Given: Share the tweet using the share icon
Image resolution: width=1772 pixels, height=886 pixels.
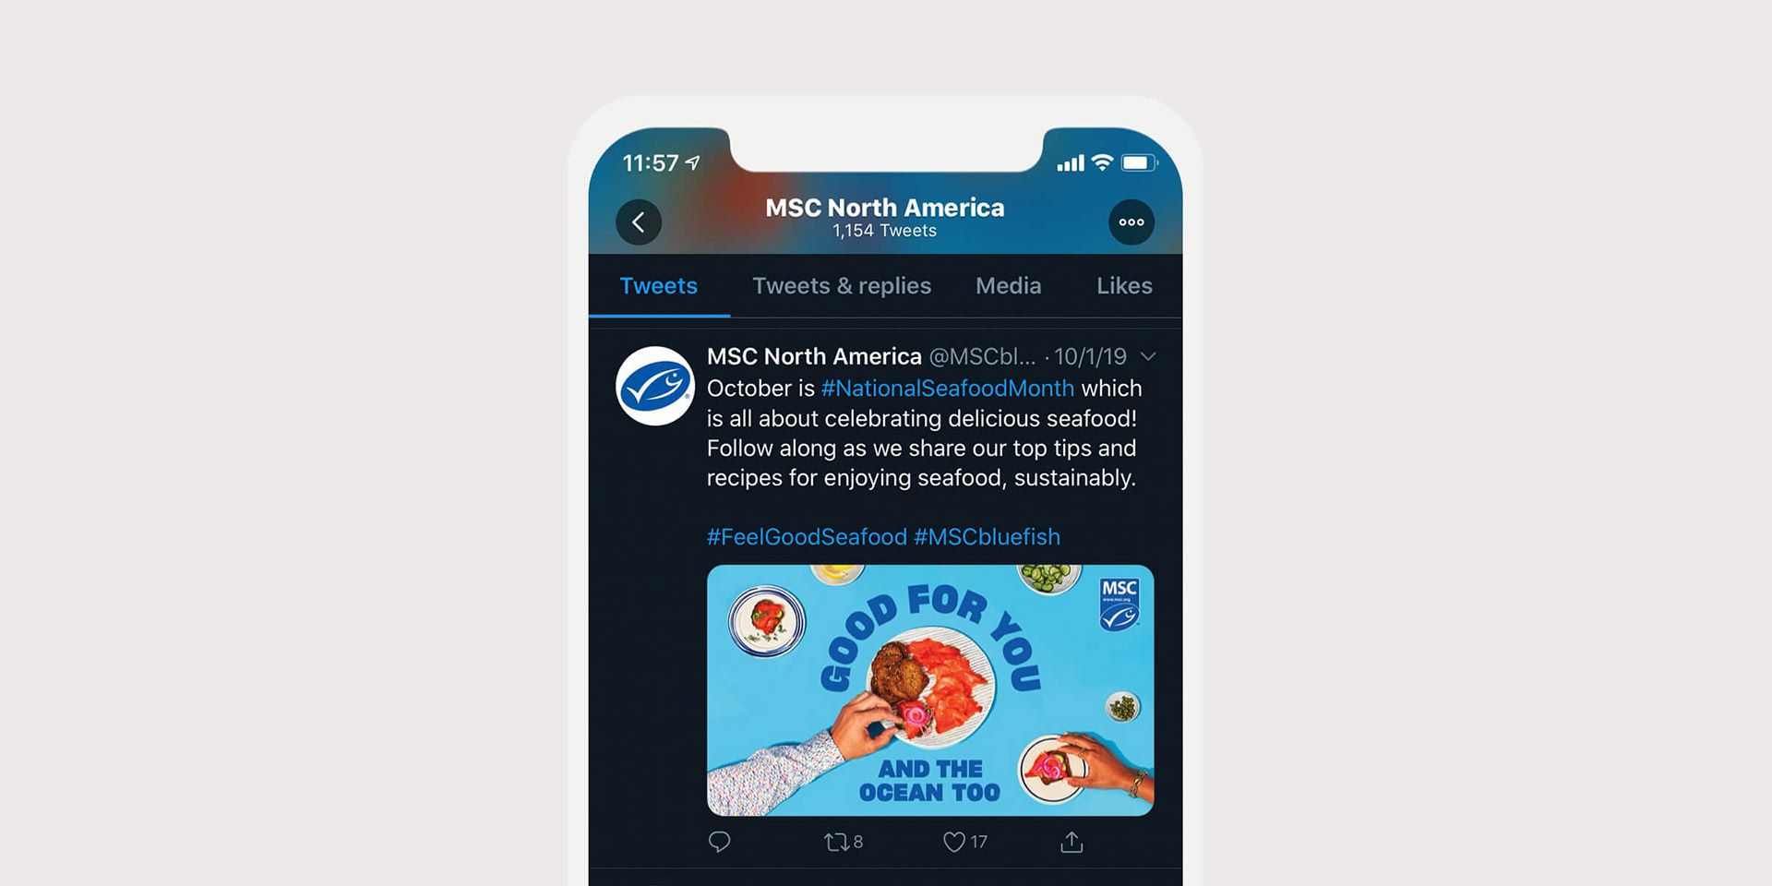Looking at the screenshot, I should point(1072,842).
